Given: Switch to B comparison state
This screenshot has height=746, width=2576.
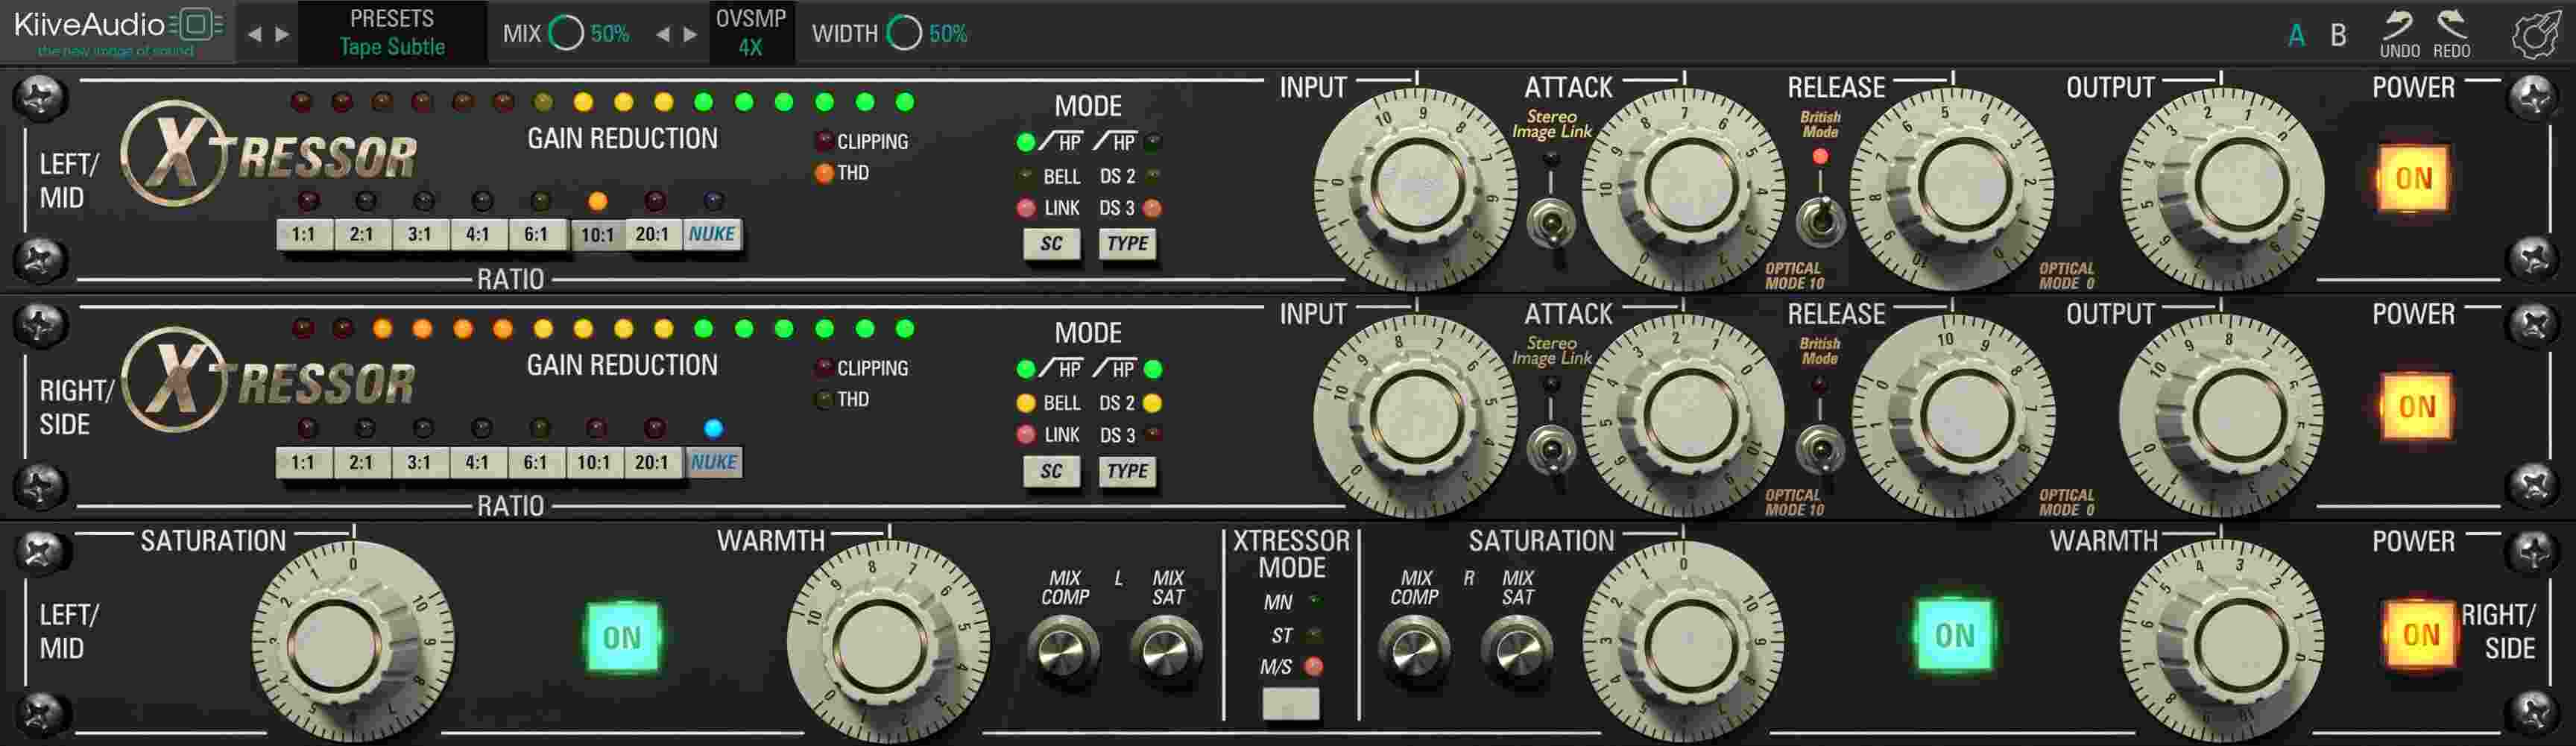Looking at the screenshot, I should click(x=2338, y=35).
